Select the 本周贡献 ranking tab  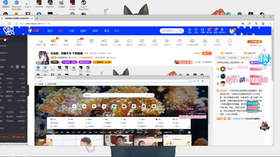click(232, 58)
